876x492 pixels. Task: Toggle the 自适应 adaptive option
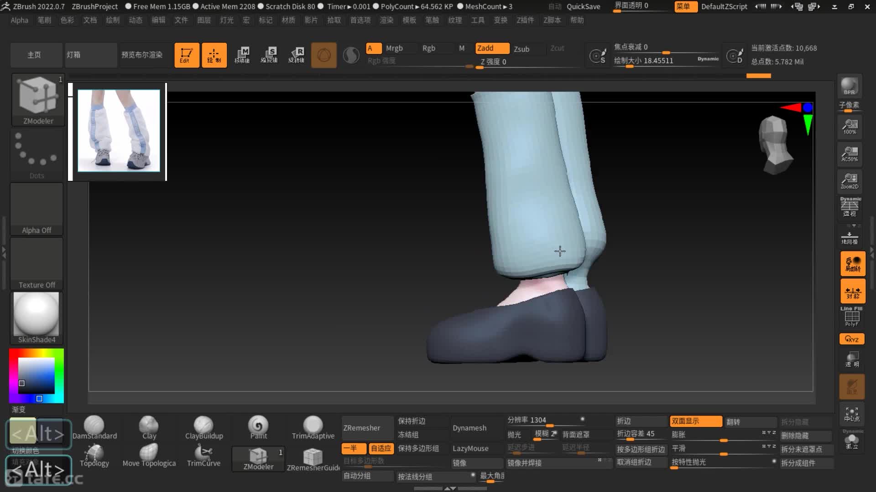coord(381,448)
